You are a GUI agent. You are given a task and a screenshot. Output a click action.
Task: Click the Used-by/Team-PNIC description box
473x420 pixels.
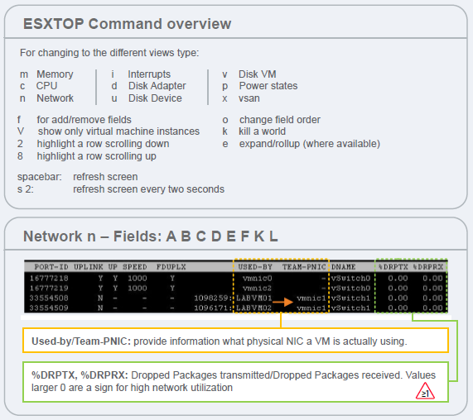[x=235, y=340]
